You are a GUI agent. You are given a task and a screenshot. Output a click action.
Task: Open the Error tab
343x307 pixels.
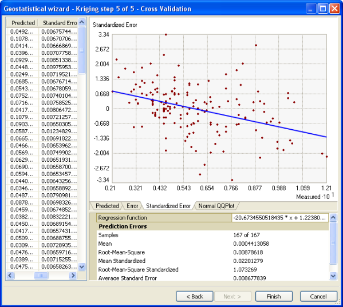[x=132, y=206]
